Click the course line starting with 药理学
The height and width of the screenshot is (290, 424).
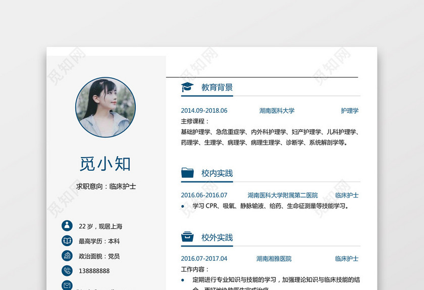pyautogui.click(x=264, y=142)
